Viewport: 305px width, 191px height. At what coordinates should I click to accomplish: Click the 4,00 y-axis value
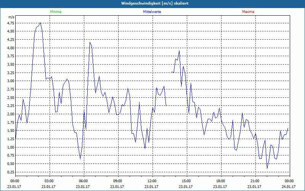point(11,48)
